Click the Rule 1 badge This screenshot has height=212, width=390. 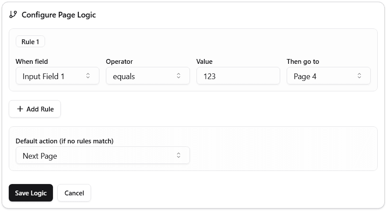[x=30, y=42]
